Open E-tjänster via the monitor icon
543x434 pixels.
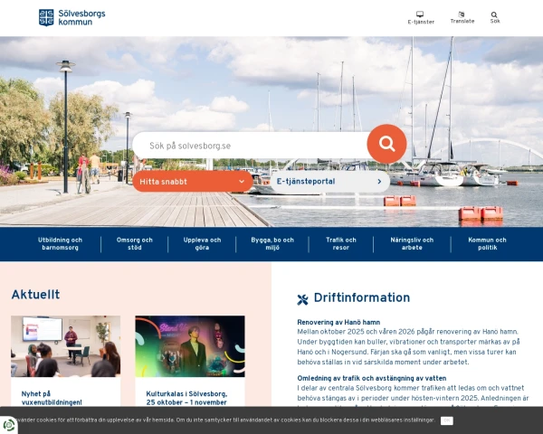coord(420,14)
